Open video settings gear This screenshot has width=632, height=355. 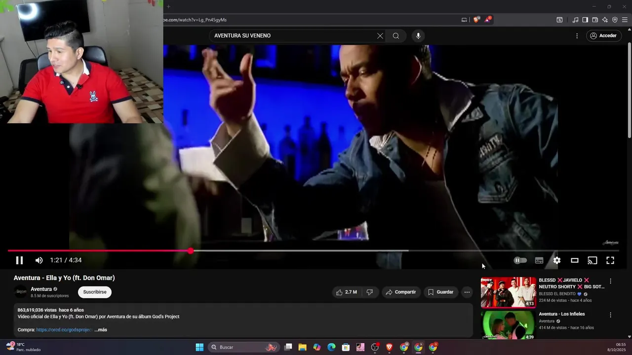tap(557, 260)
